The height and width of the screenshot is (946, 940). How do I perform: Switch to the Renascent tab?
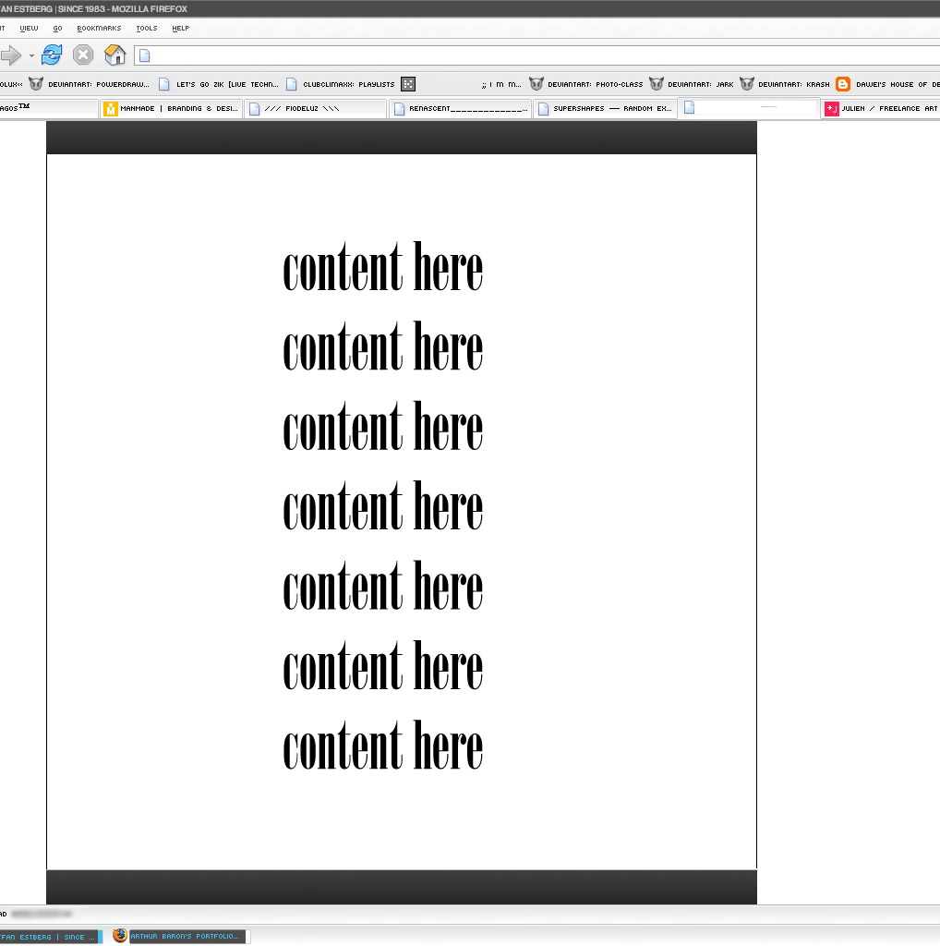462,108
